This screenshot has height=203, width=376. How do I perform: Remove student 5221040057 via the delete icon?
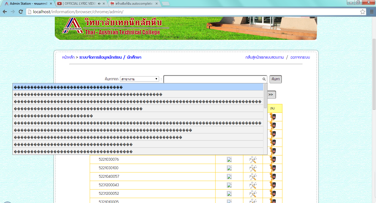(x=273, y=177)
